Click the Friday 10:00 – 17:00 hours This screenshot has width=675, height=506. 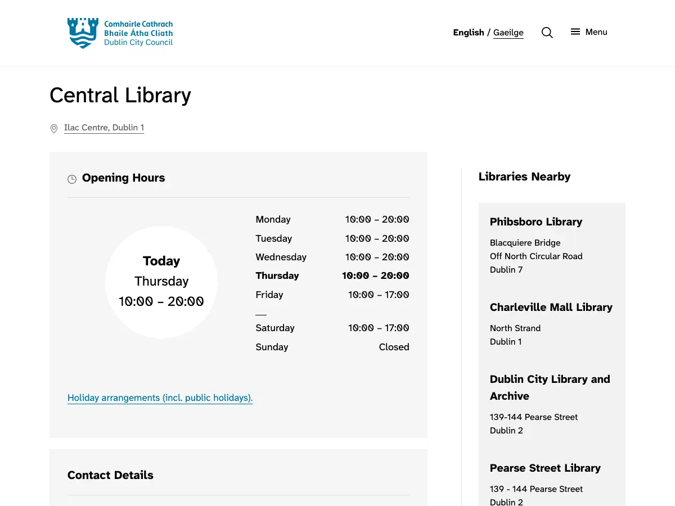pyautogui.click(x=379, y=295)
